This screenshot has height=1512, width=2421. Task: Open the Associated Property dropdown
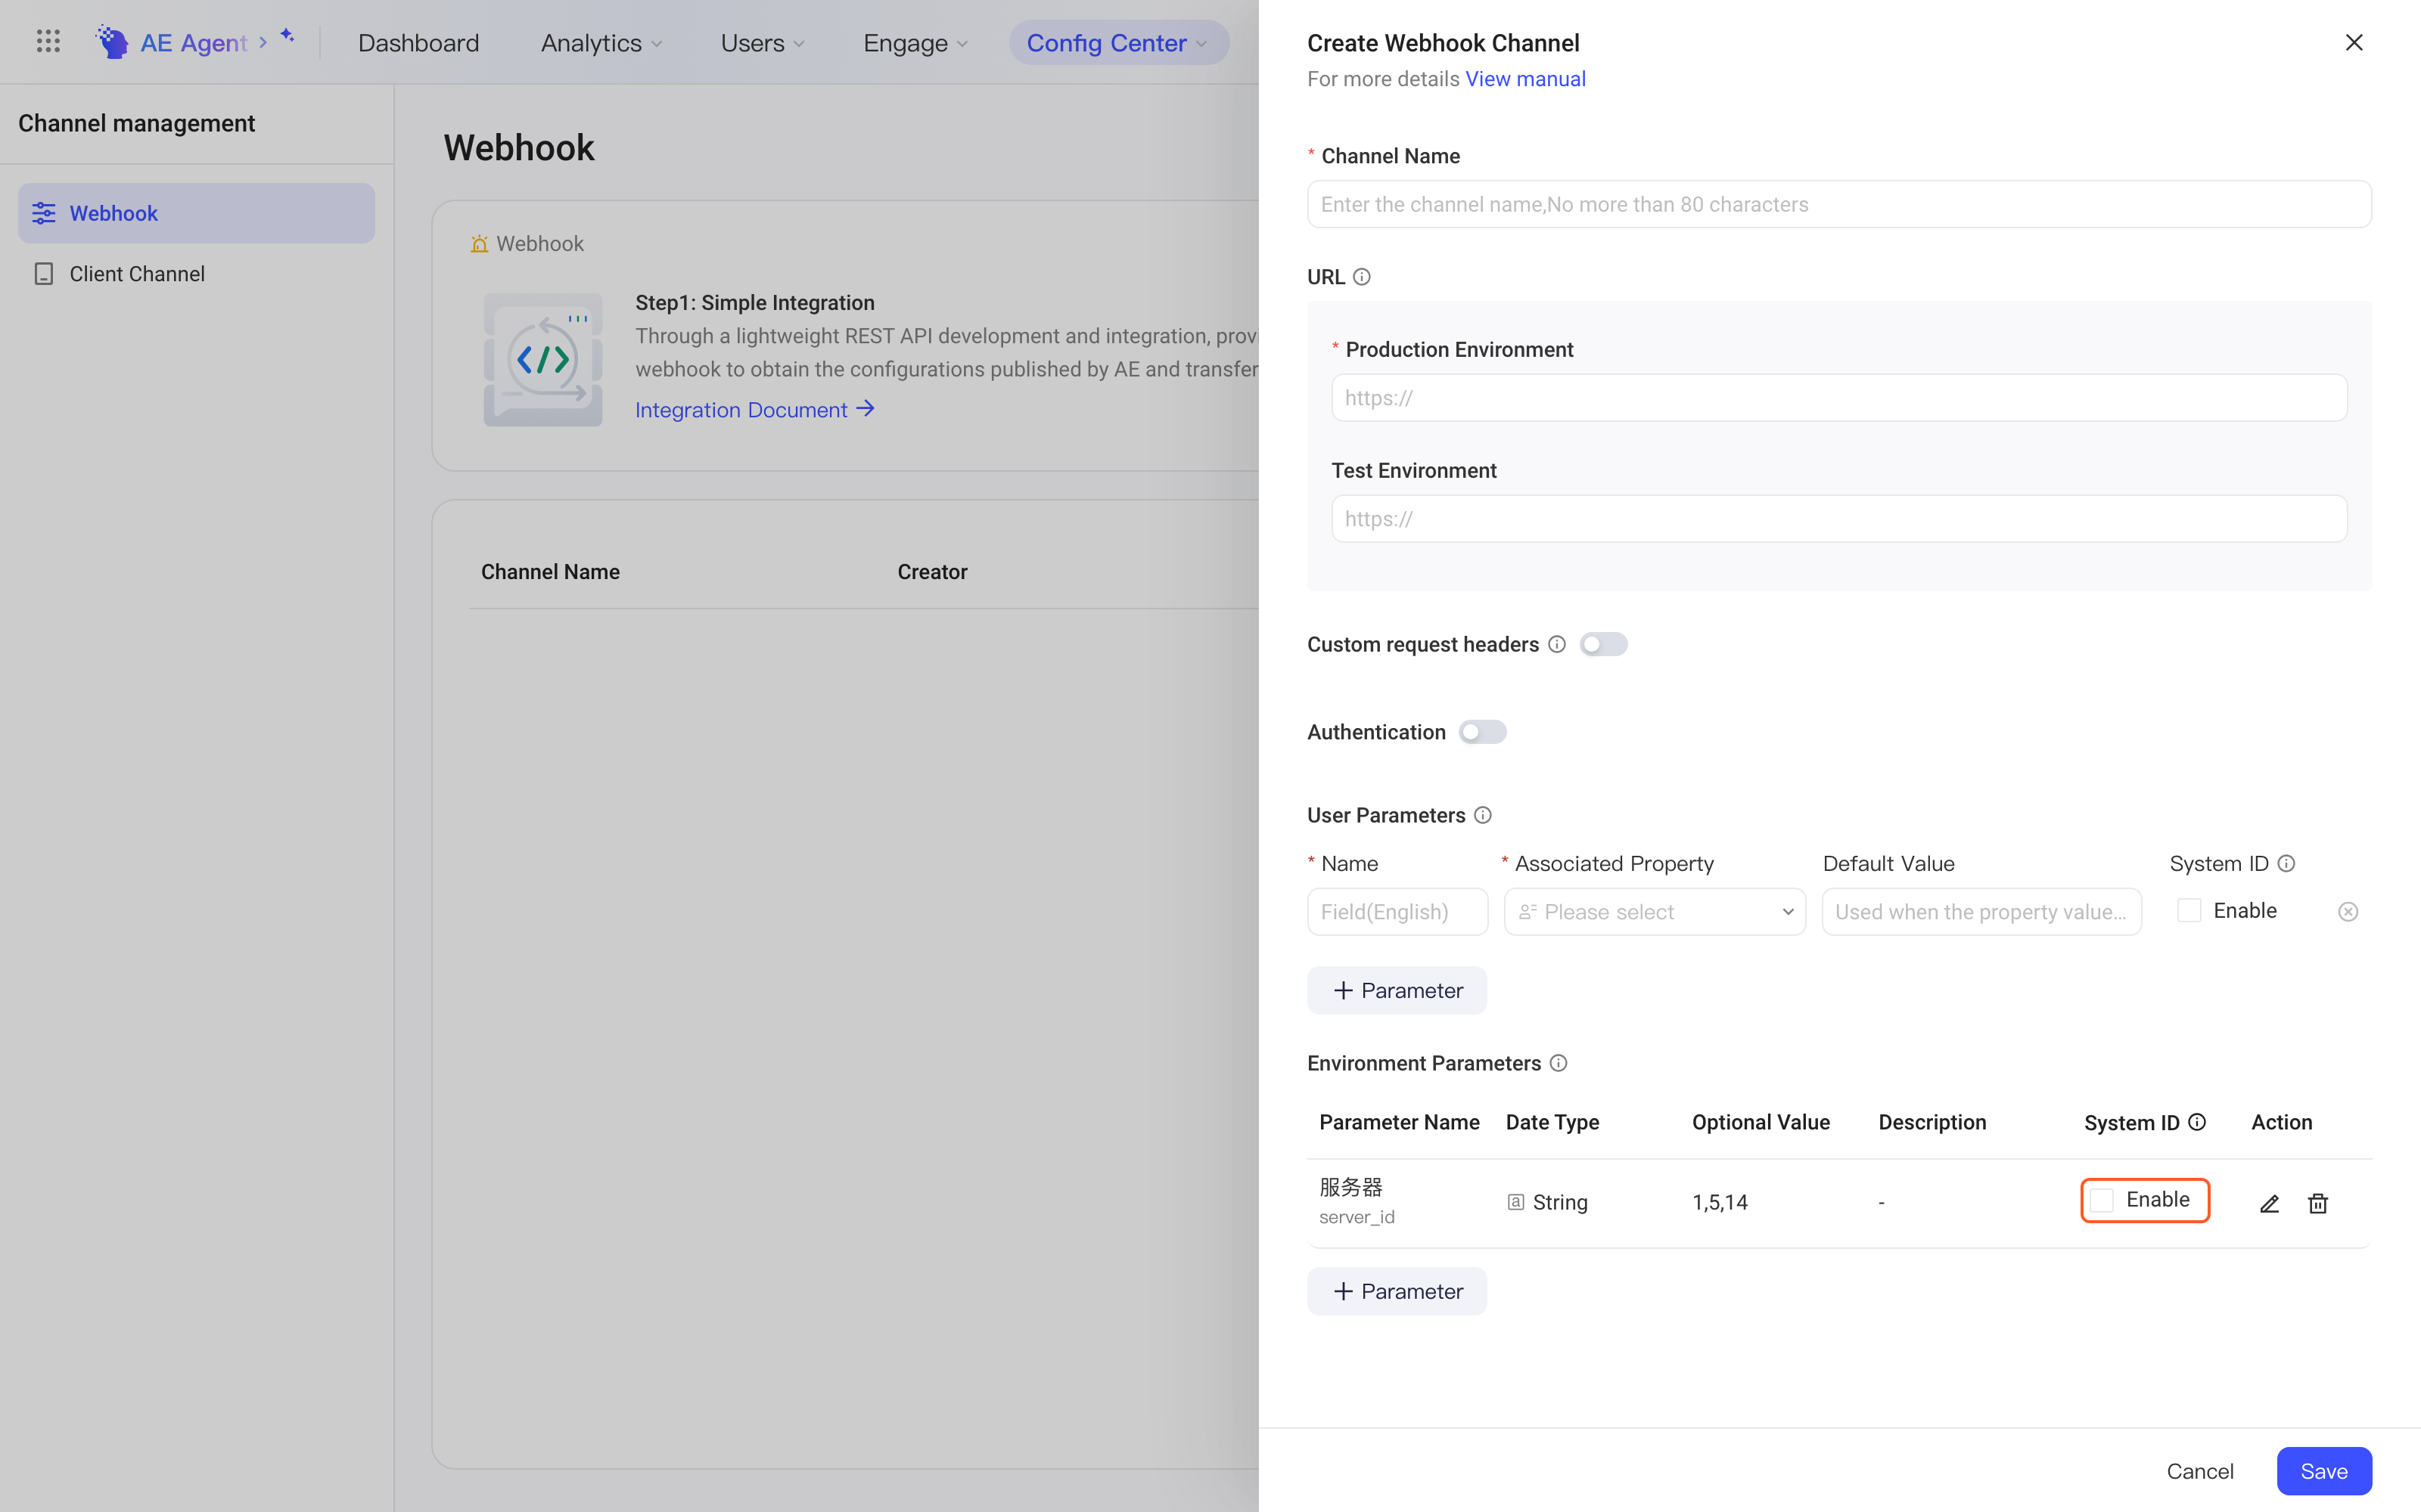point(1655,912)
